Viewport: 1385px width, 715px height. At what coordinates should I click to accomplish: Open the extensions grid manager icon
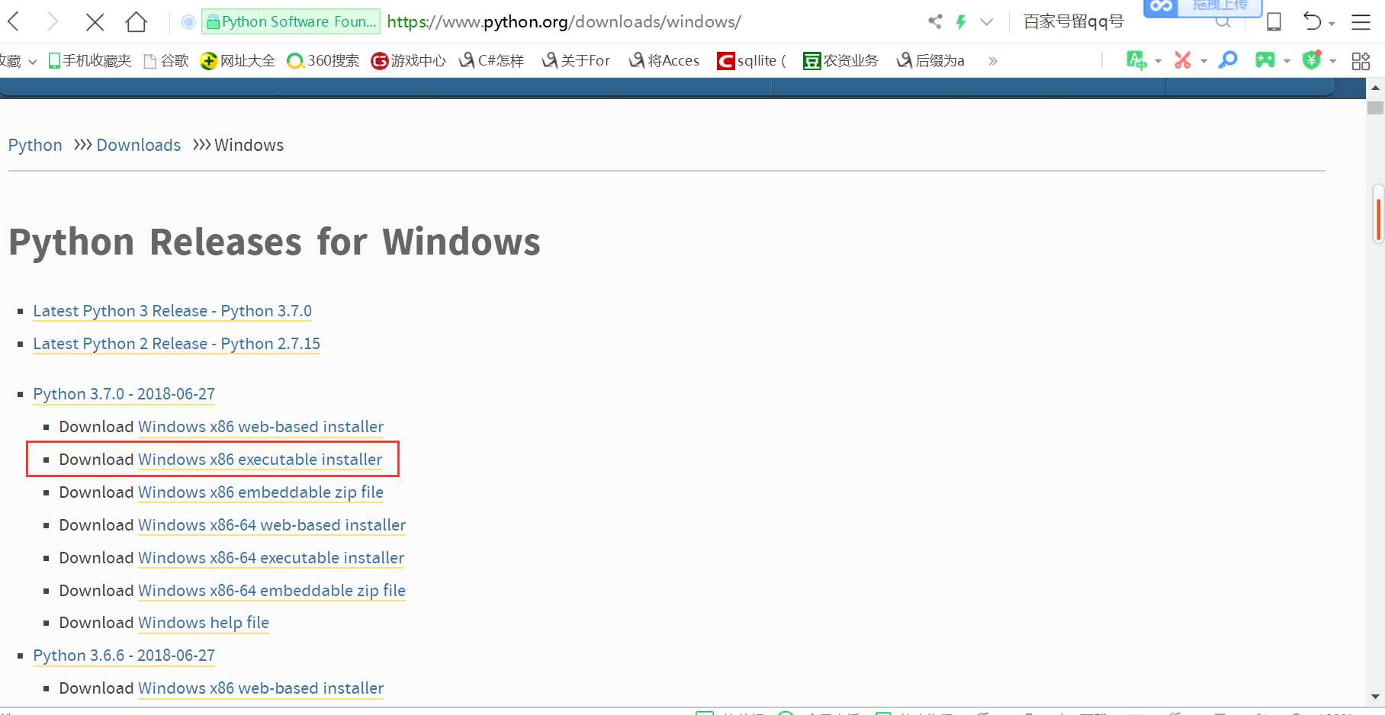coord(1361,61)
